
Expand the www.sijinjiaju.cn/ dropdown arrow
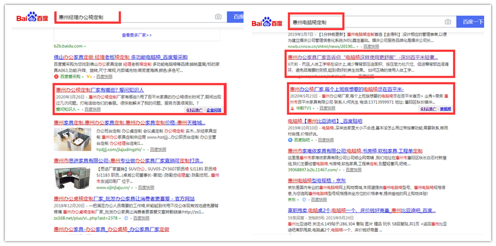pyautogui.click(x=132, y=188)
